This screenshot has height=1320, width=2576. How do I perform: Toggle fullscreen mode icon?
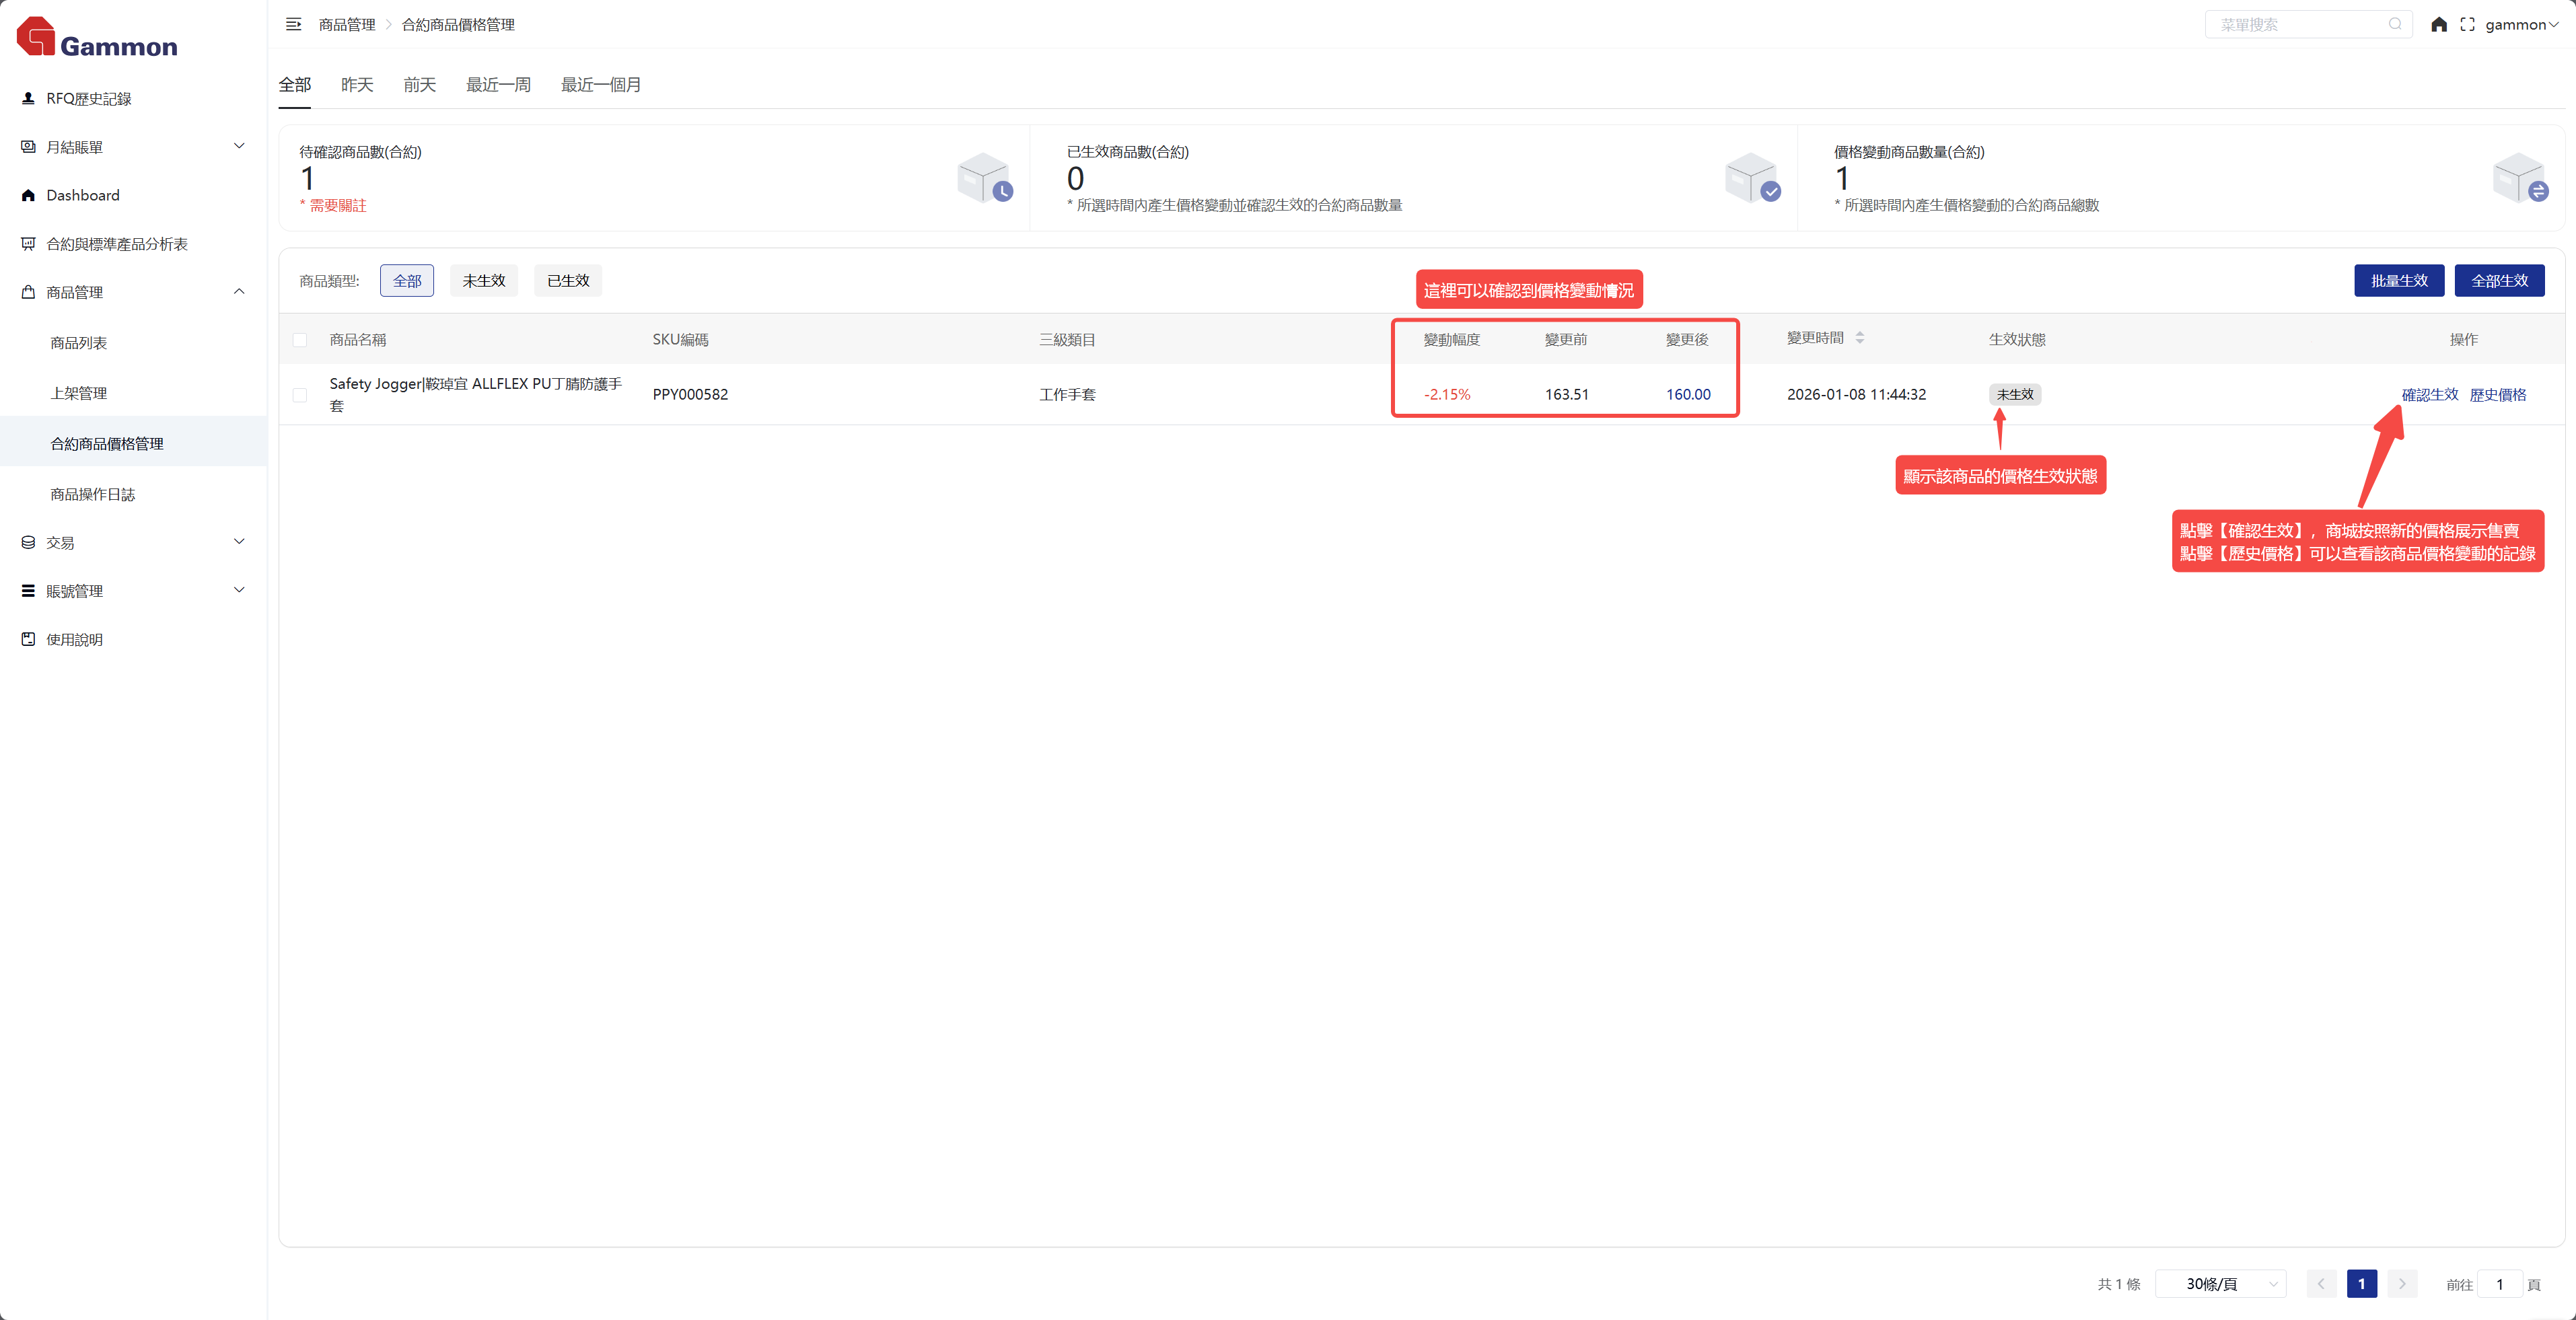(x=2467, y=24)
